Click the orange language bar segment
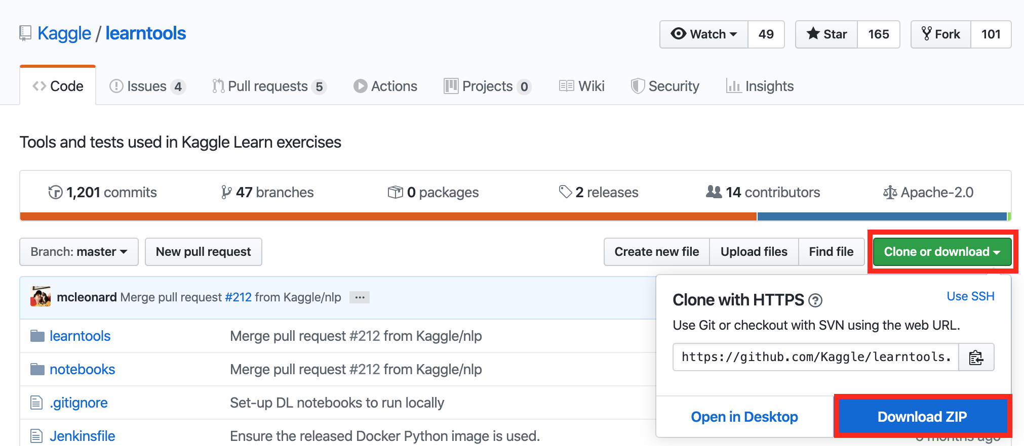 tap(388, 216)
